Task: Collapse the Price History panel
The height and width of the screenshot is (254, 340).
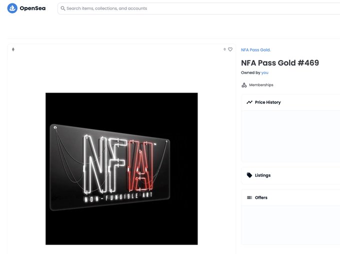Action: click(x=290, y=102)
